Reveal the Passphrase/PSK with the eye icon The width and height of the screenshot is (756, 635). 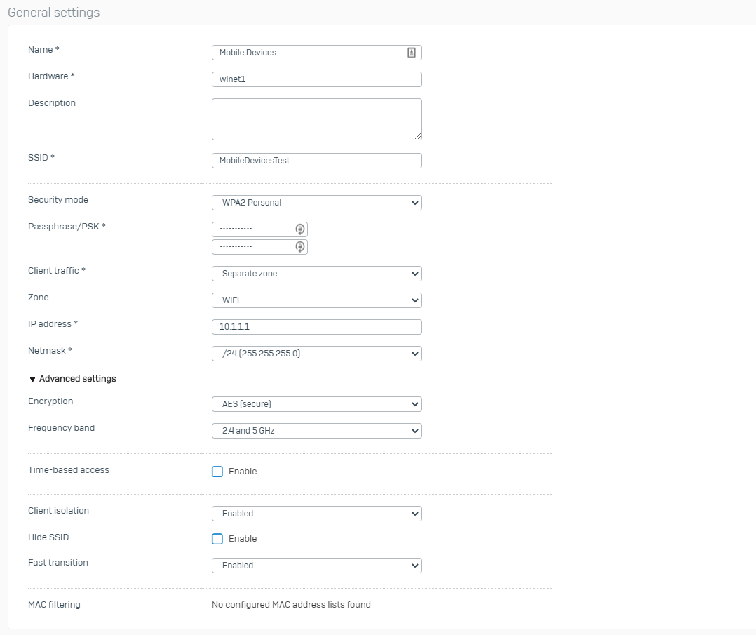[x=301, y=229]
